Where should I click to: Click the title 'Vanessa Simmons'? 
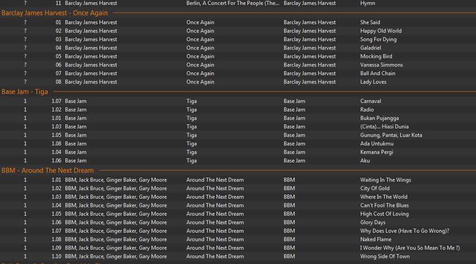381,65
